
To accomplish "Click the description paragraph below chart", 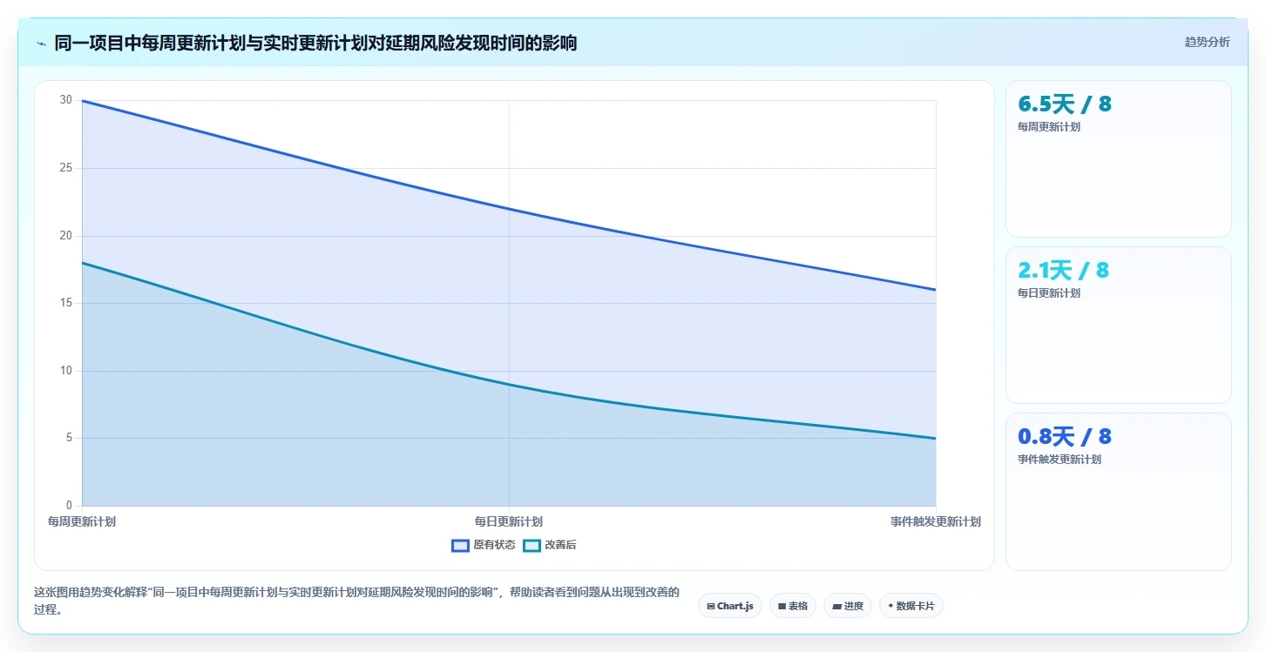I will pos(356,601).
